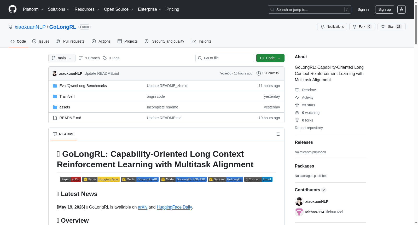This screenshot has height=225, width=418.
Task: Click the assets folder icon
Action: tap(55, 107)
